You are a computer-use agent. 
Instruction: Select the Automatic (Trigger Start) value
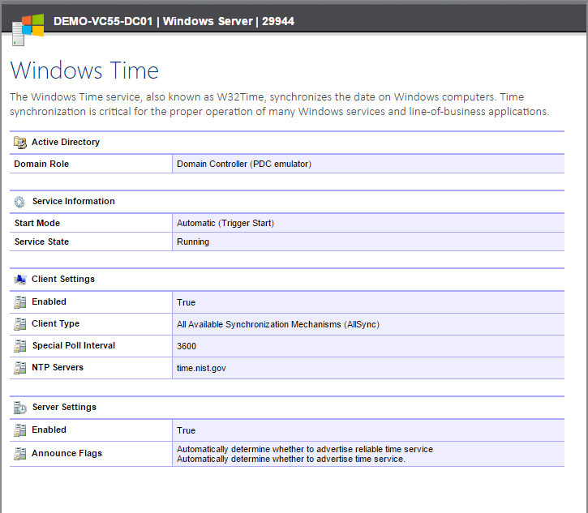coord(225,224)
